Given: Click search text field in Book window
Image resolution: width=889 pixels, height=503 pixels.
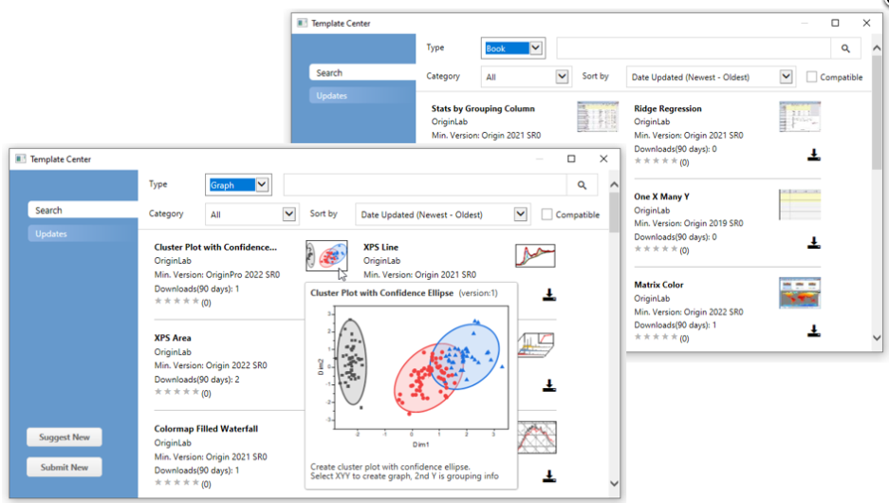Looking at the screenshot, I should coord(694,48).
